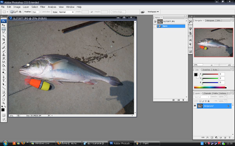The image size is (235, 146).
Task: Click the Navigator zoom slider handle
Action: coord(219,65)
